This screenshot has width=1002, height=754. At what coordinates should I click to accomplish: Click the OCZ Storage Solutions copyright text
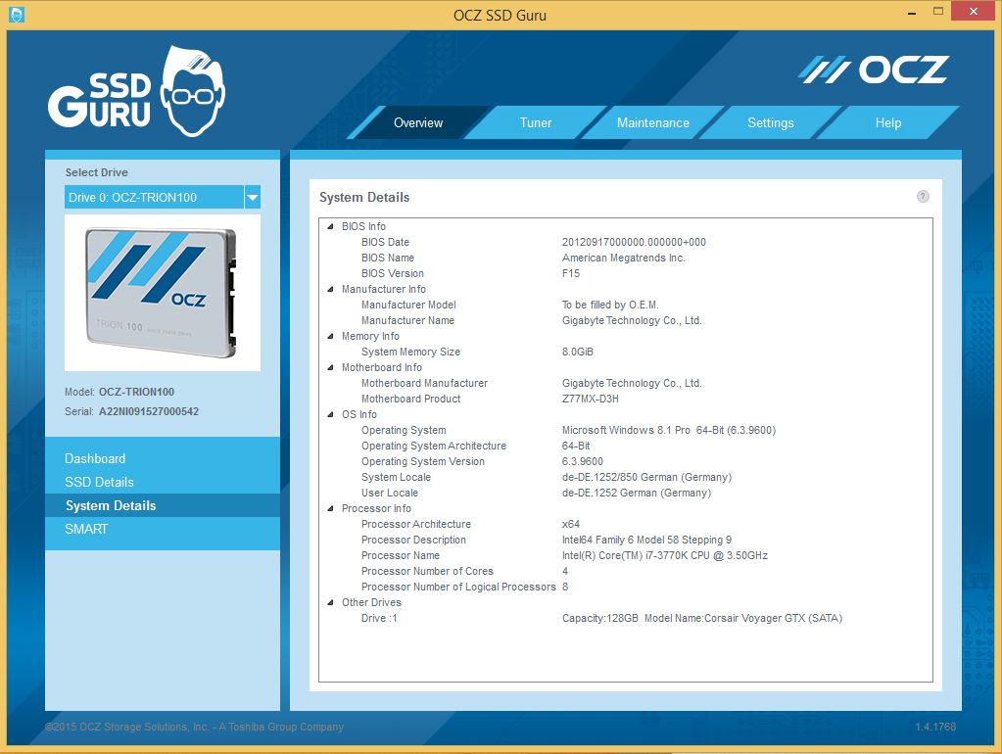(x=194, y=727)
